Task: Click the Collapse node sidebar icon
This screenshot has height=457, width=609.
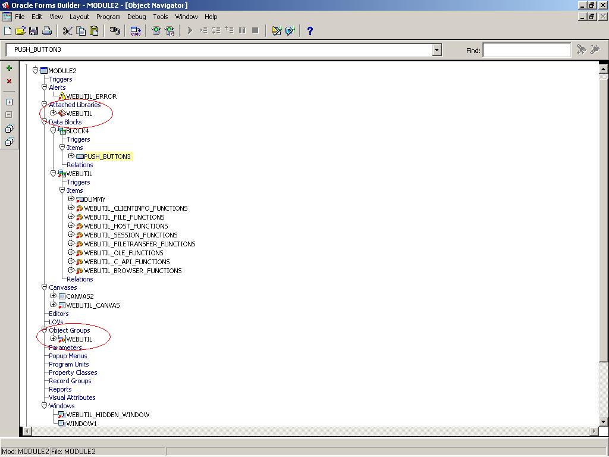Action: click(10, 115)
